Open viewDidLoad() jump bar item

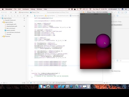(75, 16)
